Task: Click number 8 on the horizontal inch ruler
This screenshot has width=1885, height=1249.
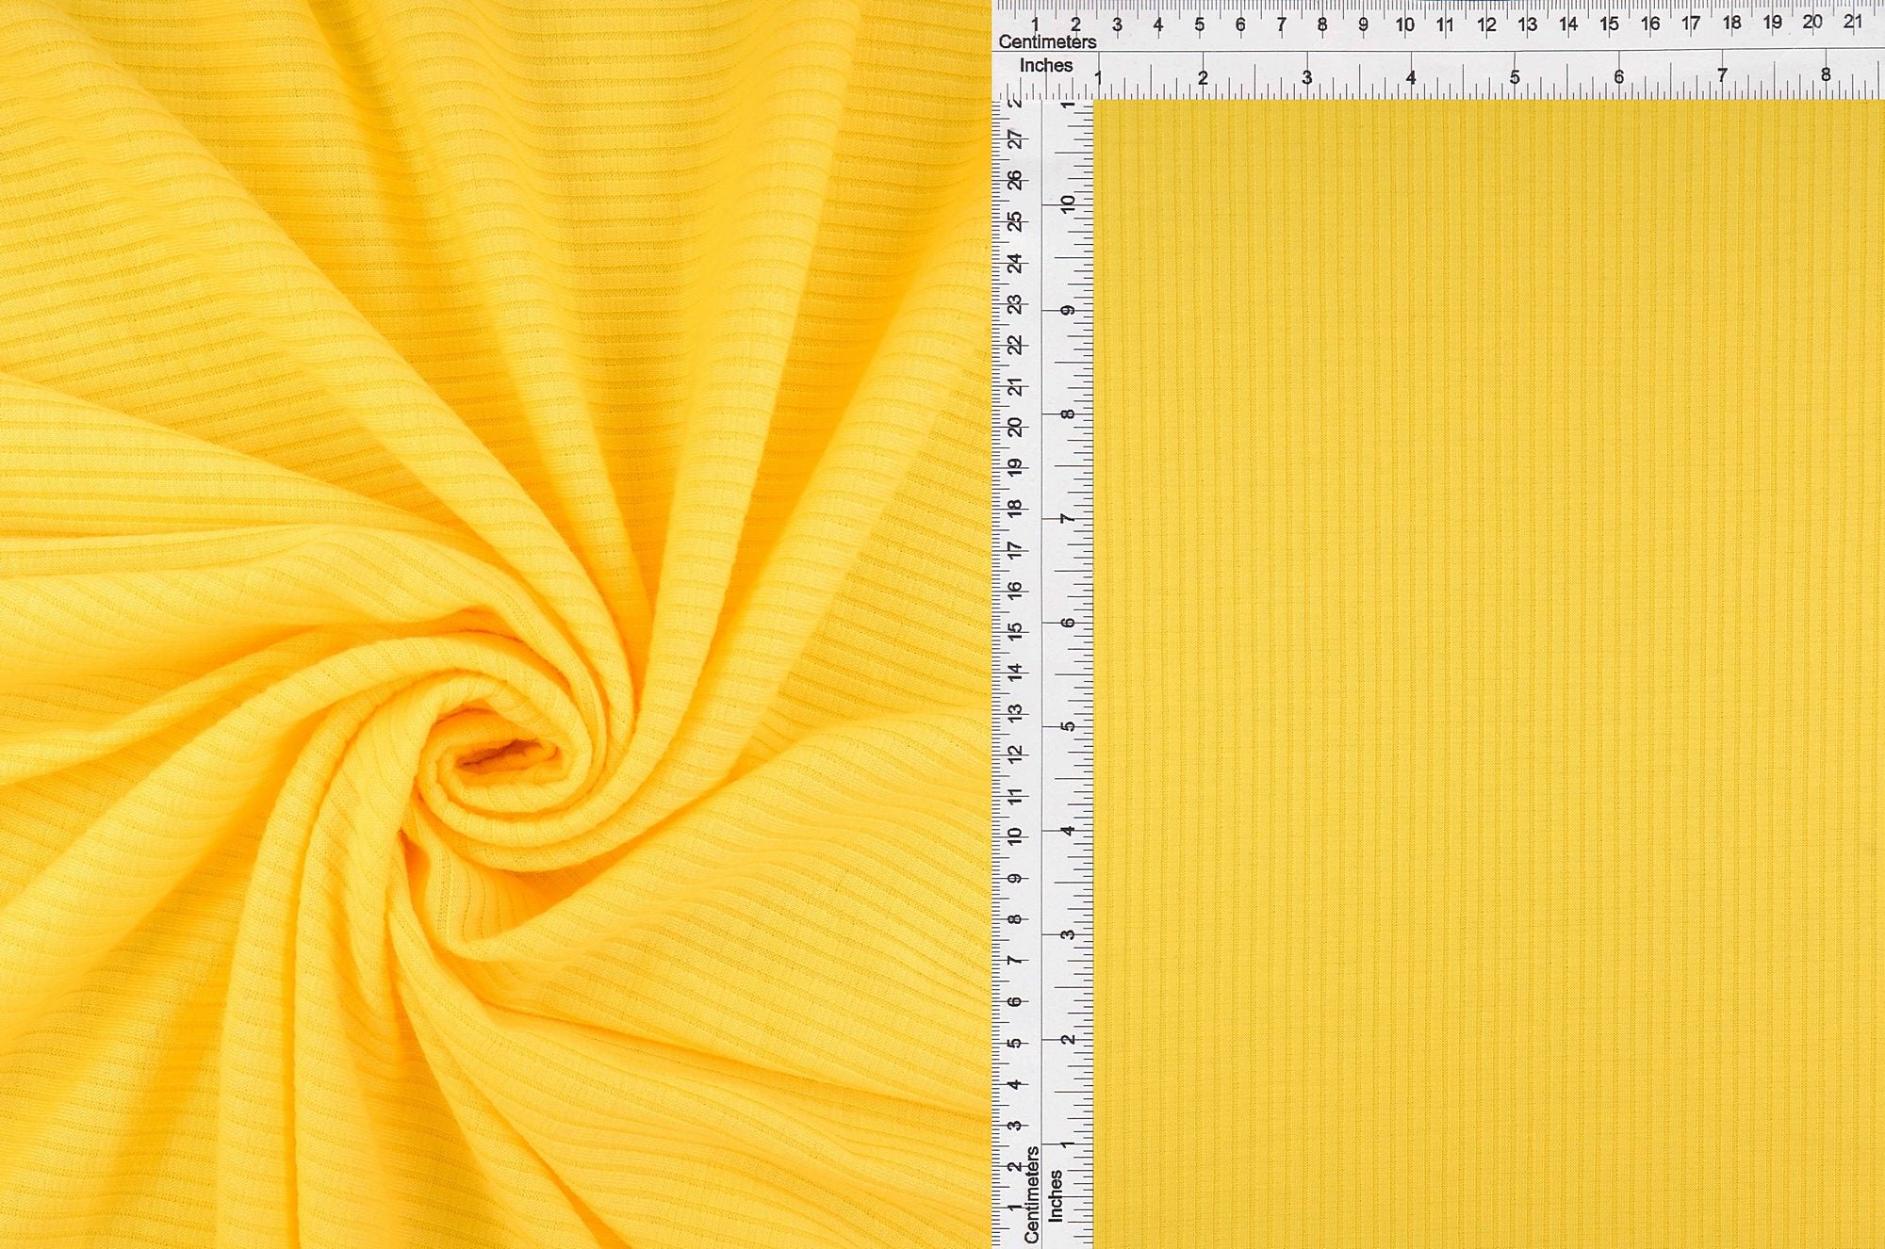Action: (x=1826, y=75)
